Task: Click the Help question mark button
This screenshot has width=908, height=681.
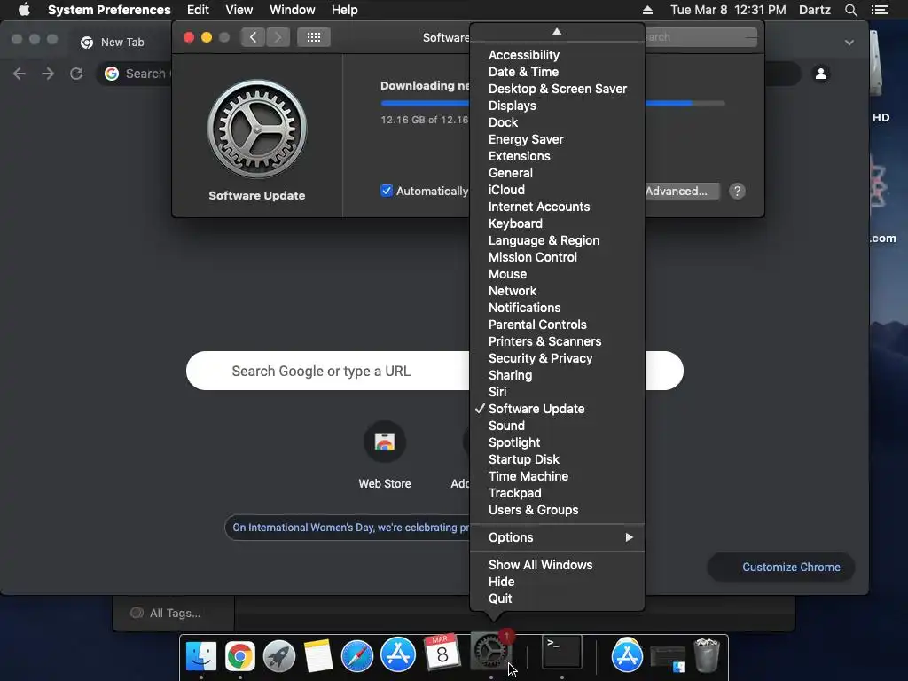Action: (x=737, y=192)
